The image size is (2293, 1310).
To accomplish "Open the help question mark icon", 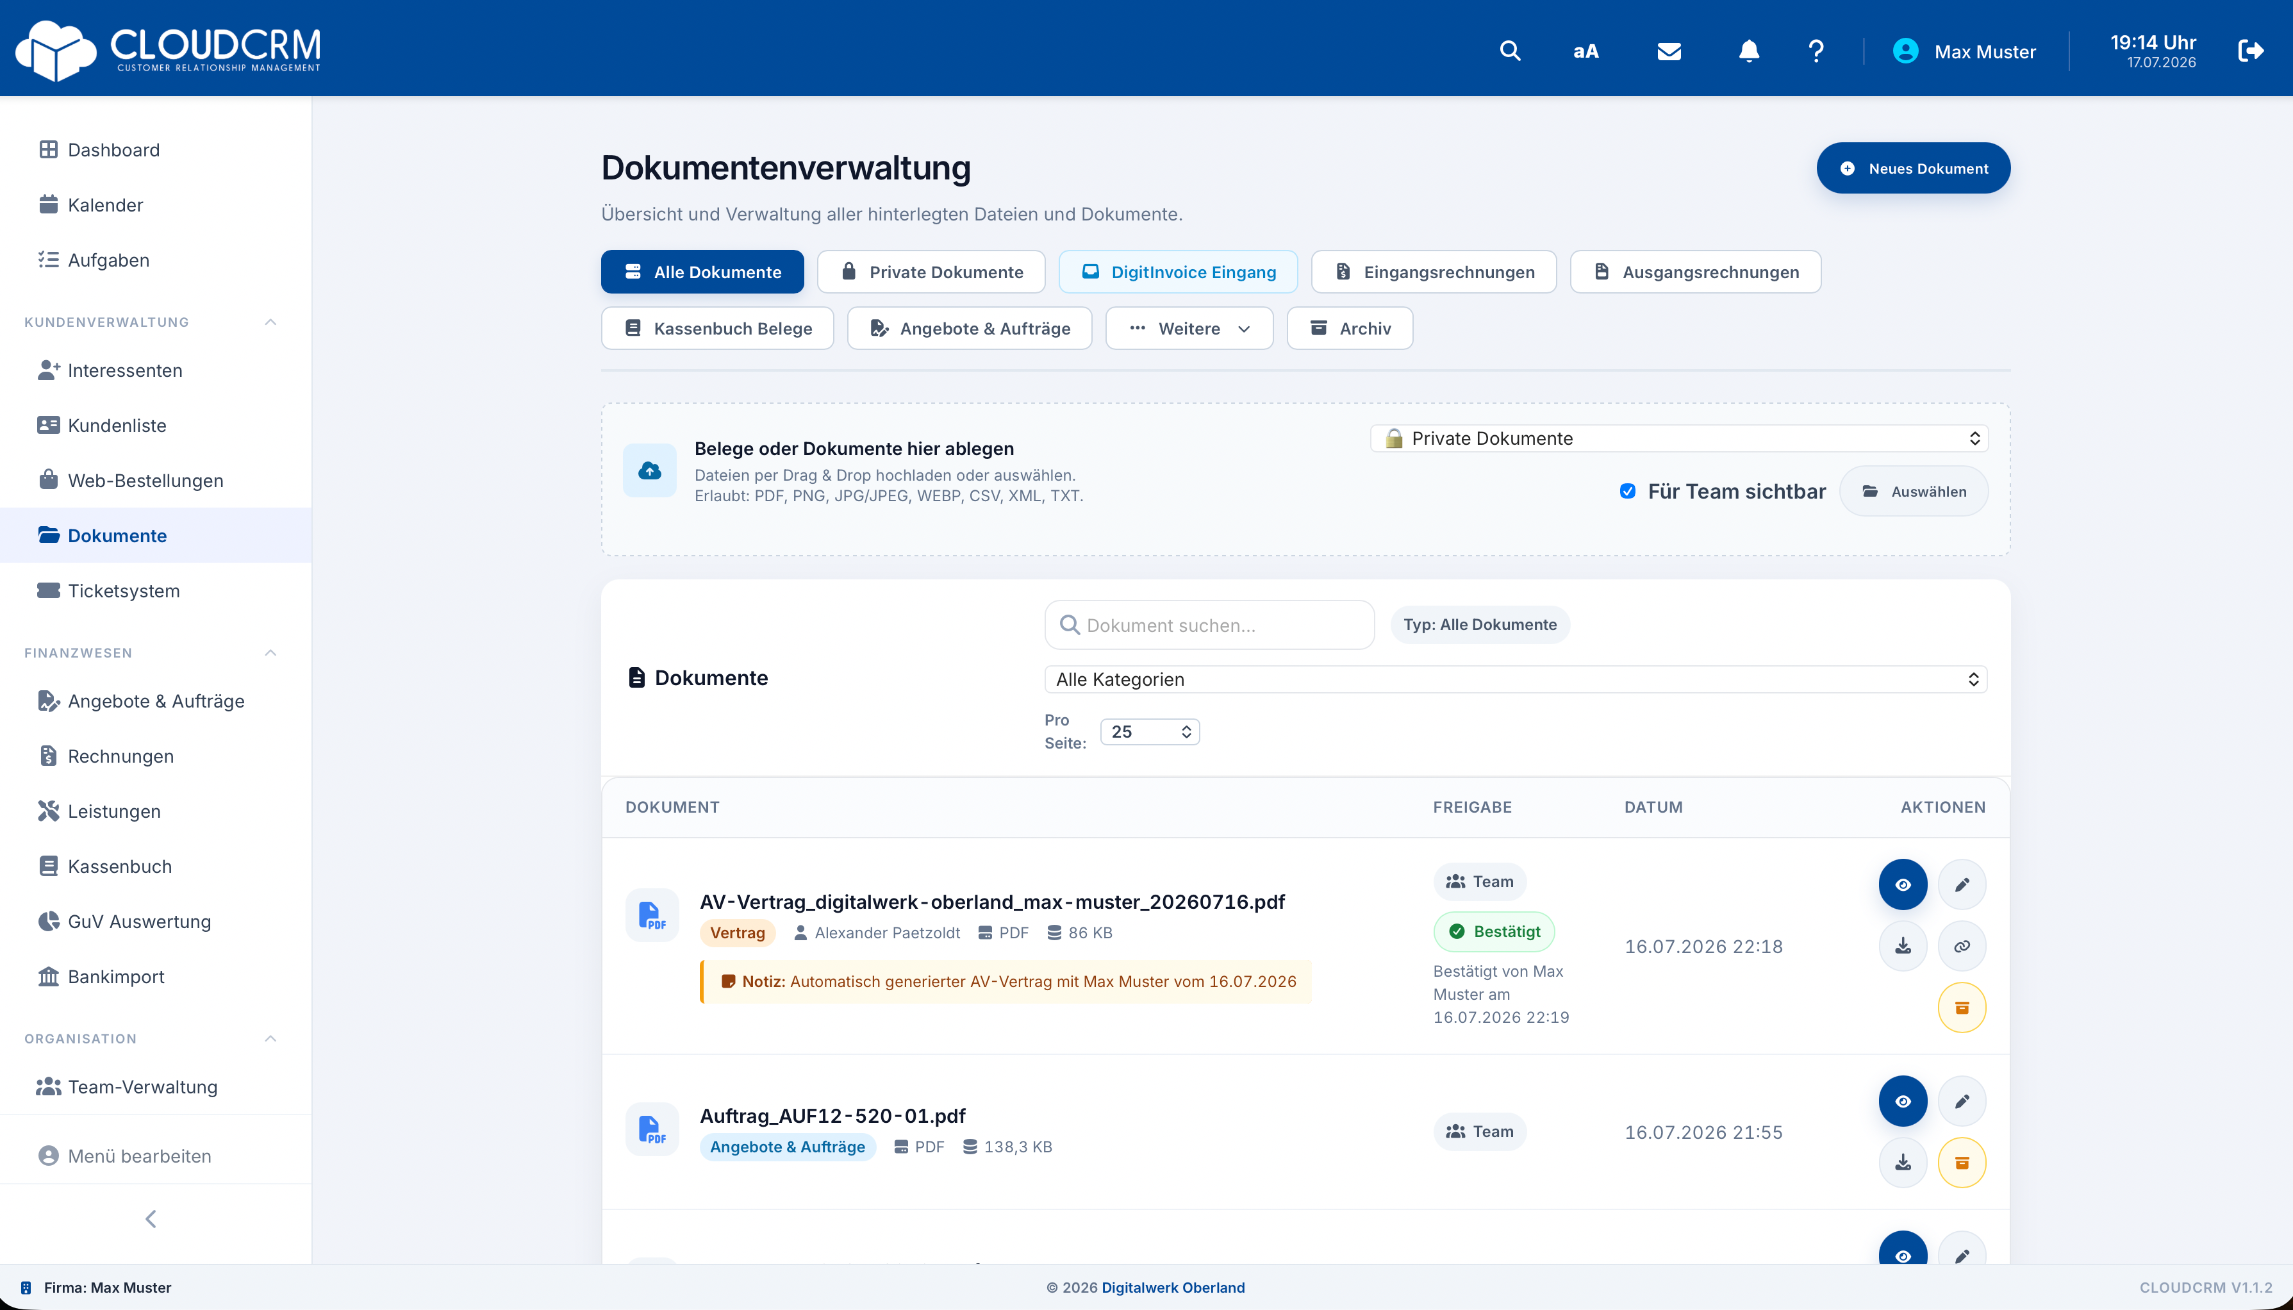I will [x=1816, y=51].
